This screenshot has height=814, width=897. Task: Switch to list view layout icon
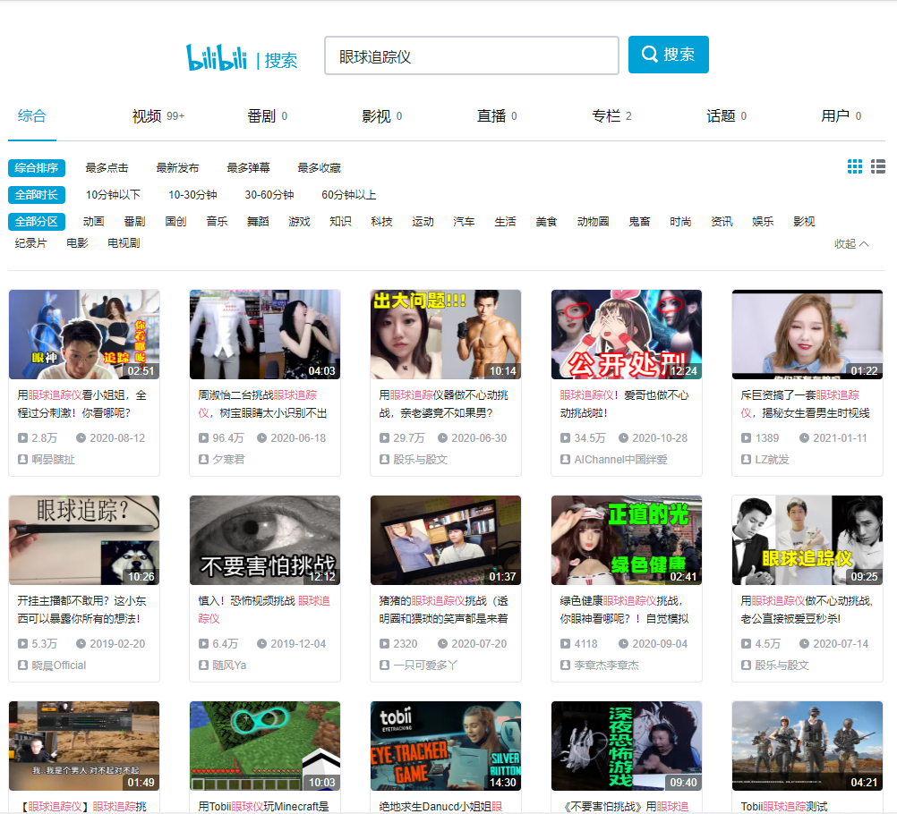pos(878,166)
